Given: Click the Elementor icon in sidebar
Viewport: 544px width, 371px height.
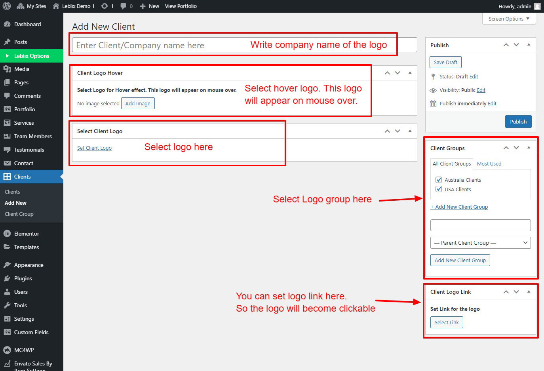Looking at the screenshot, I should [7, 234].
